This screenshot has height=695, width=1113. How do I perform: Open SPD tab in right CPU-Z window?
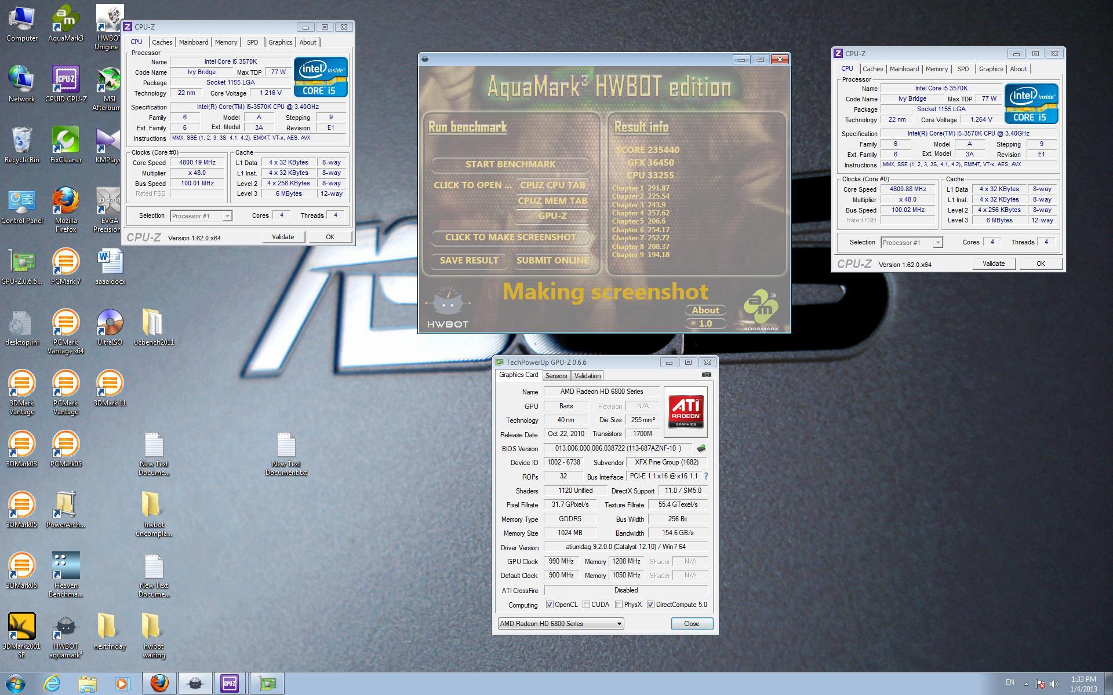(963, 69)
